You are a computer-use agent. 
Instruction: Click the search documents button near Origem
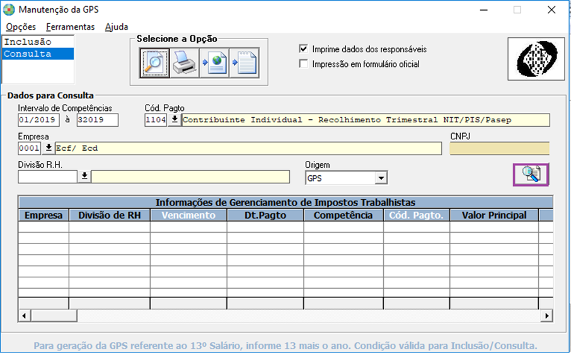point(531,175)
